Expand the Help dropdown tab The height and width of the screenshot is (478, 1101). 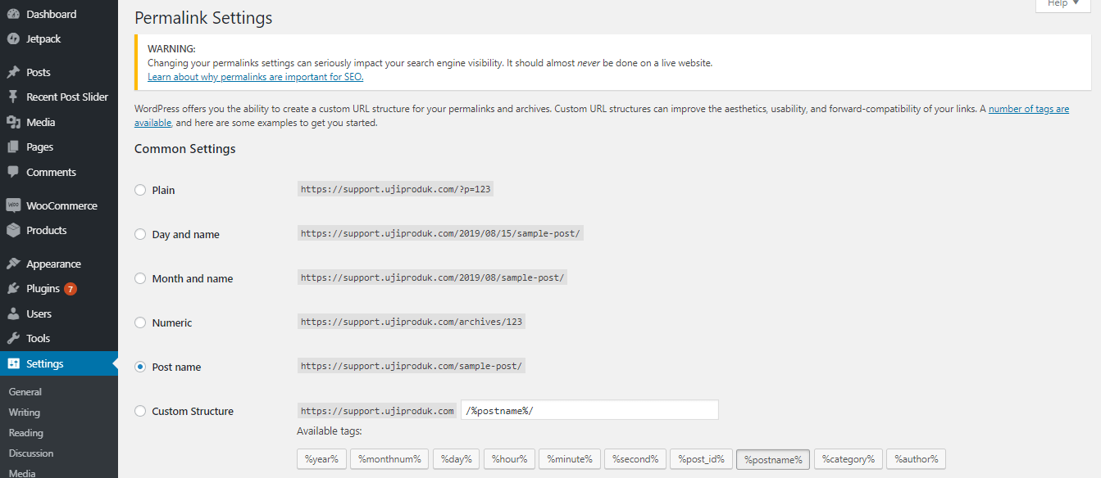(1063, 4)
